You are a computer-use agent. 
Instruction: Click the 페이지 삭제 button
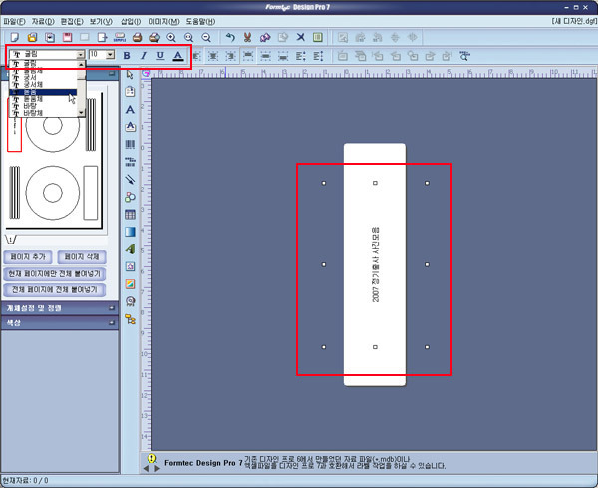click(x=81, y=257)
